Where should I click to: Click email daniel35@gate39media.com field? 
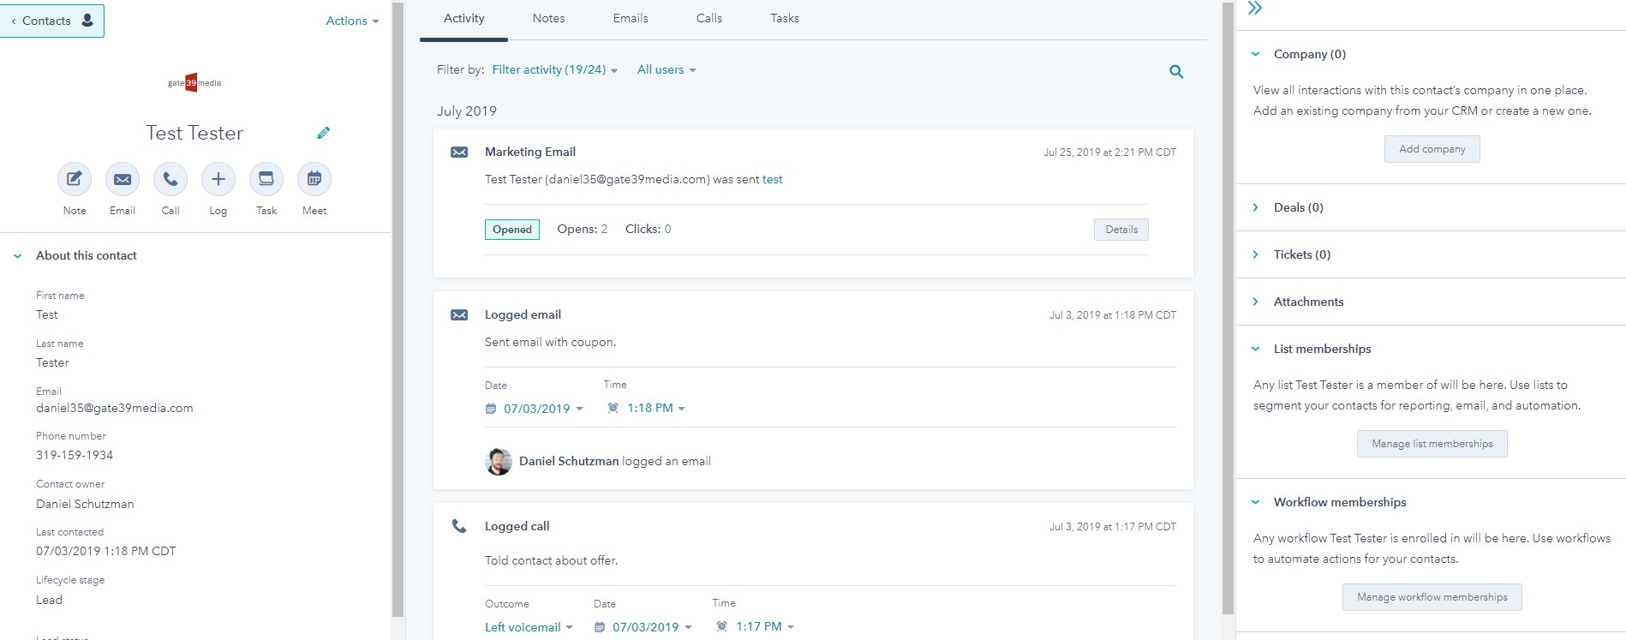(115, 408)
